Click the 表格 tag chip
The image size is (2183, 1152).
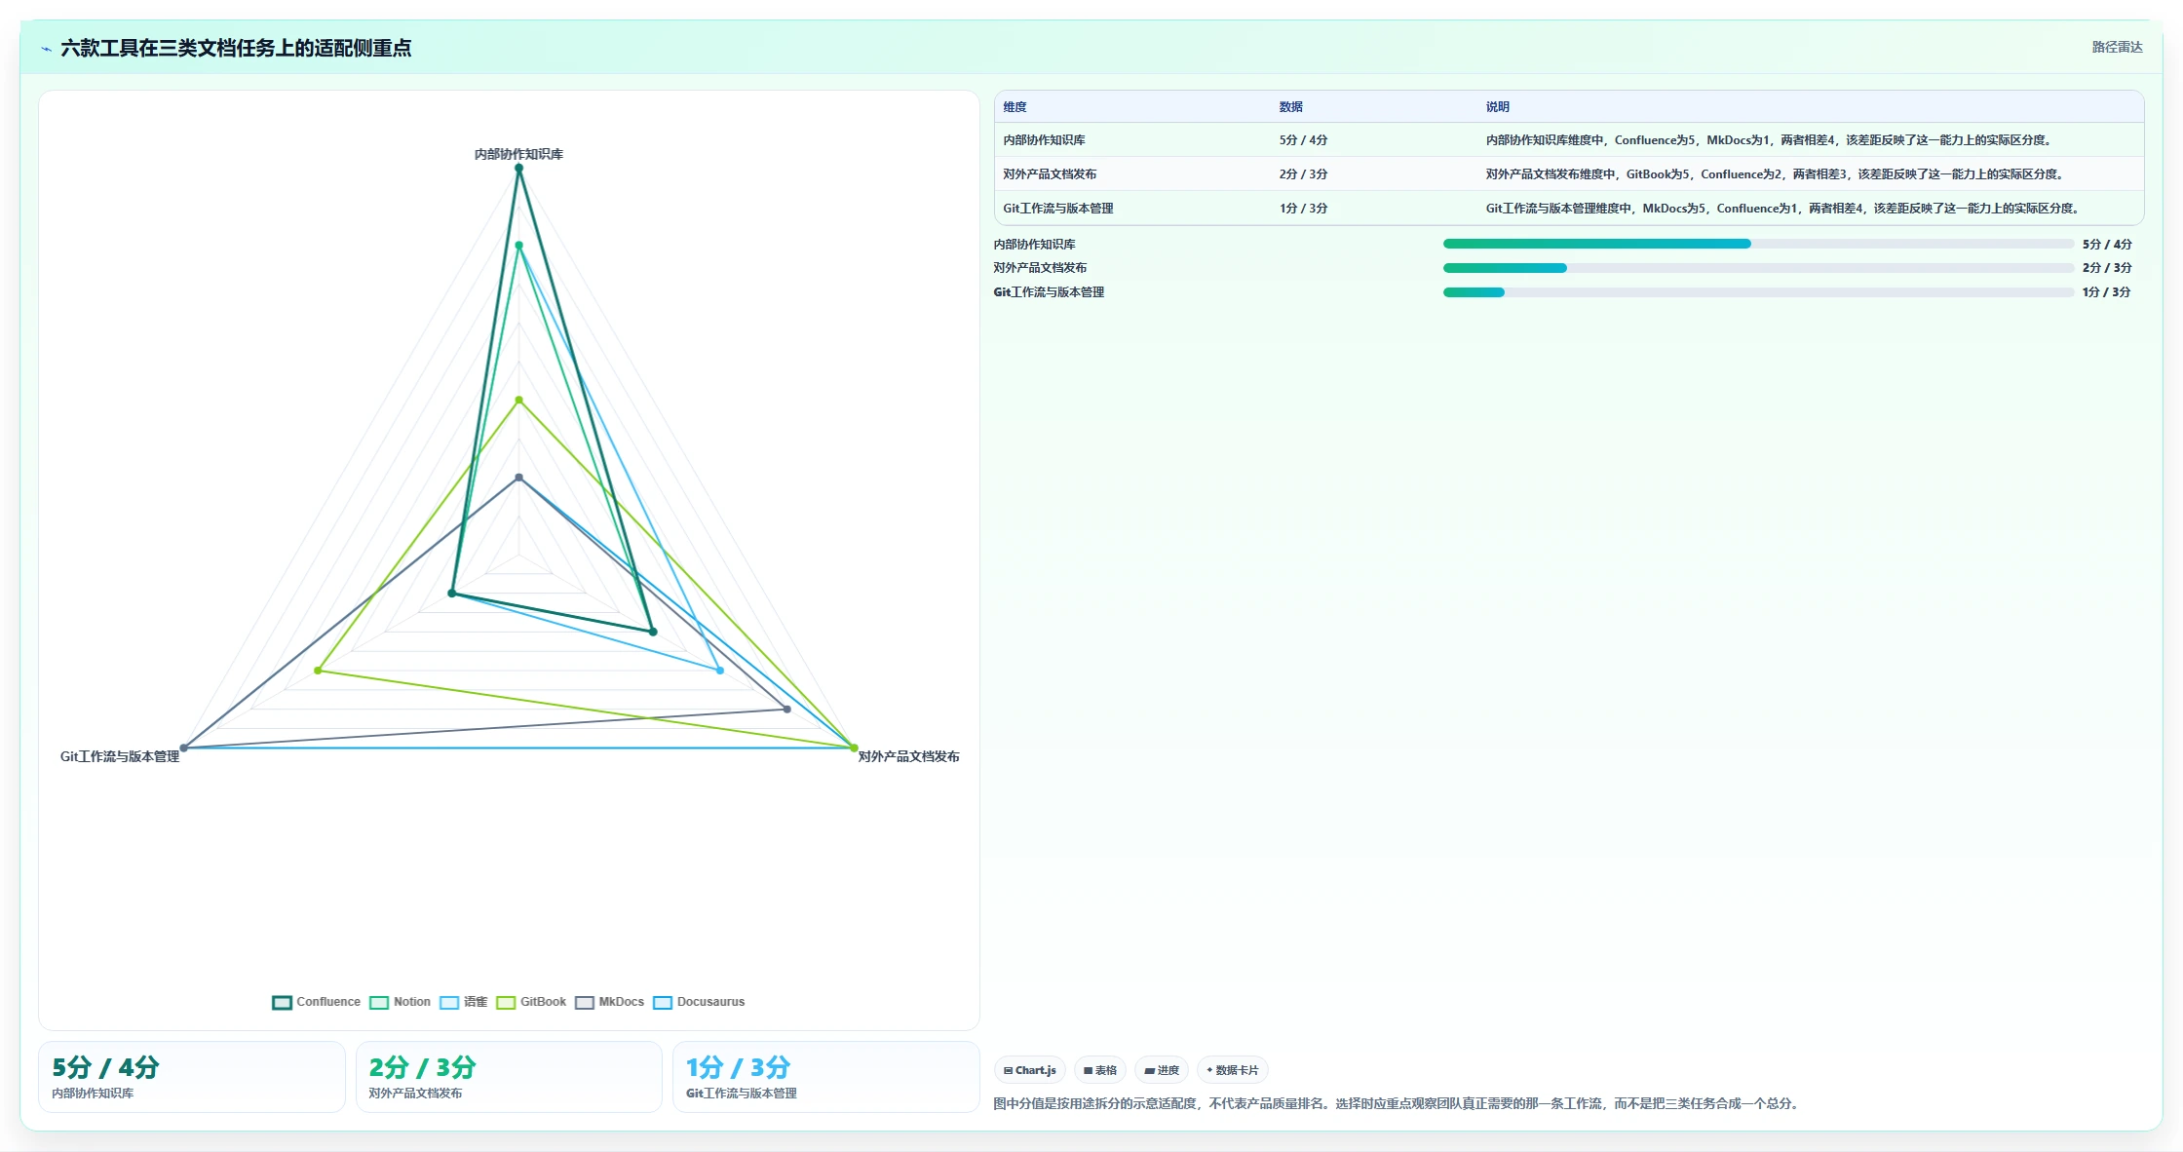1100,1070
